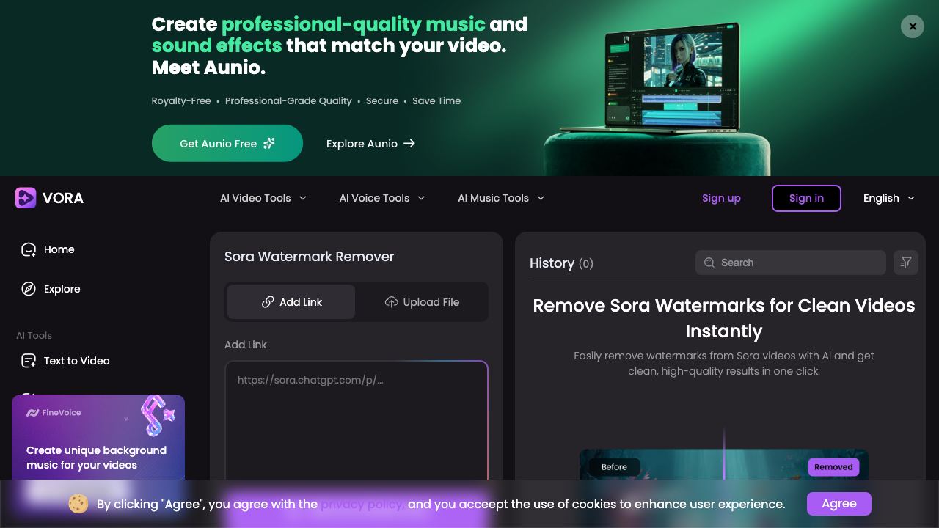Image resolution: width=939 pixels, height=528 pixels.
Task: Open the privacy policy link
Action: point(362,504)
